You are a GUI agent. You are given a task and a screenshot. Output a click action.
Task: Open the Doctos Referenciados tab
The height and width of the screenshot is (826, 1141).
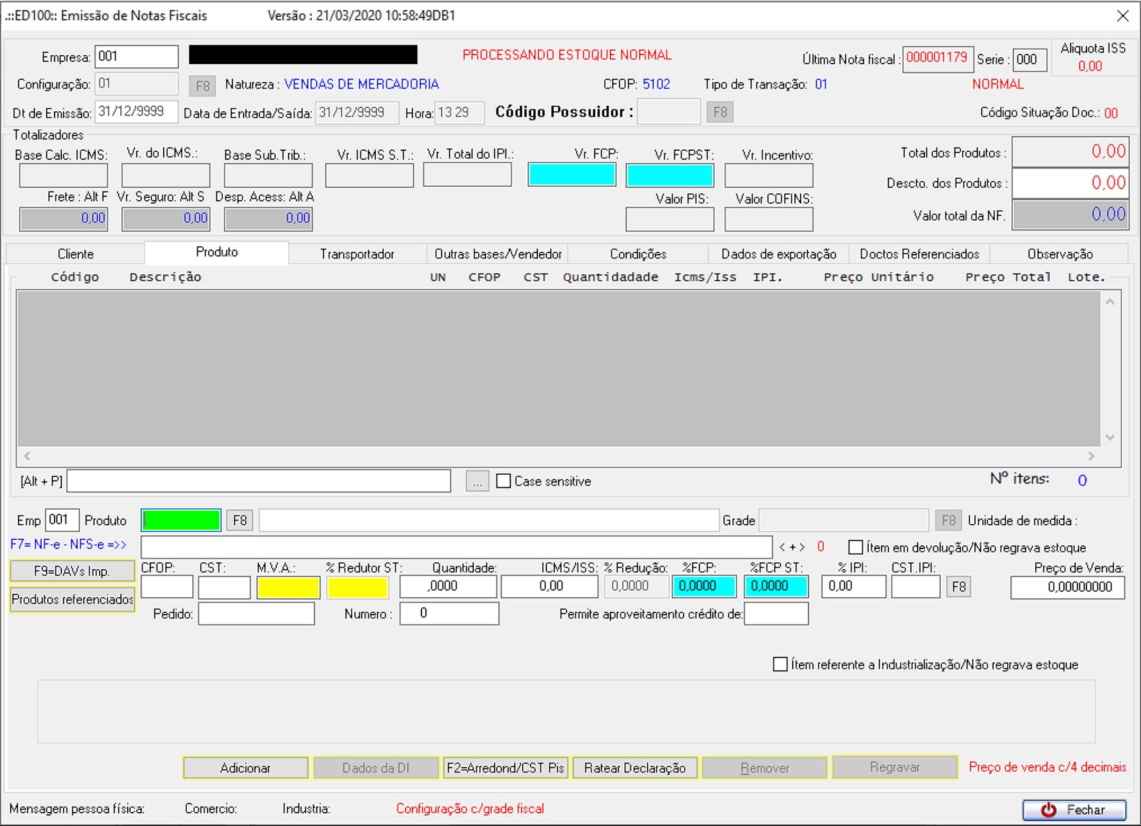pos(919,254)
